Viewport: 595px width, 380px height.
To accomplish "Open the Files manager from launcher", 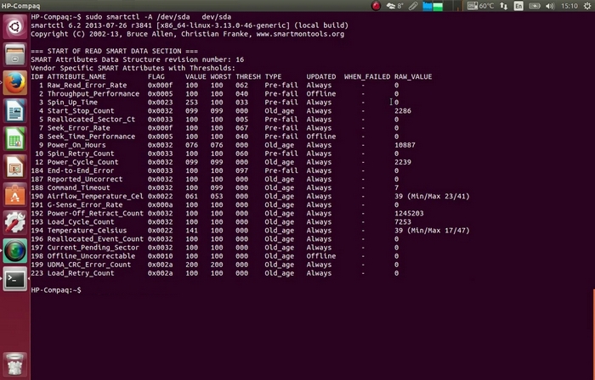I will (x=14, y=53).
